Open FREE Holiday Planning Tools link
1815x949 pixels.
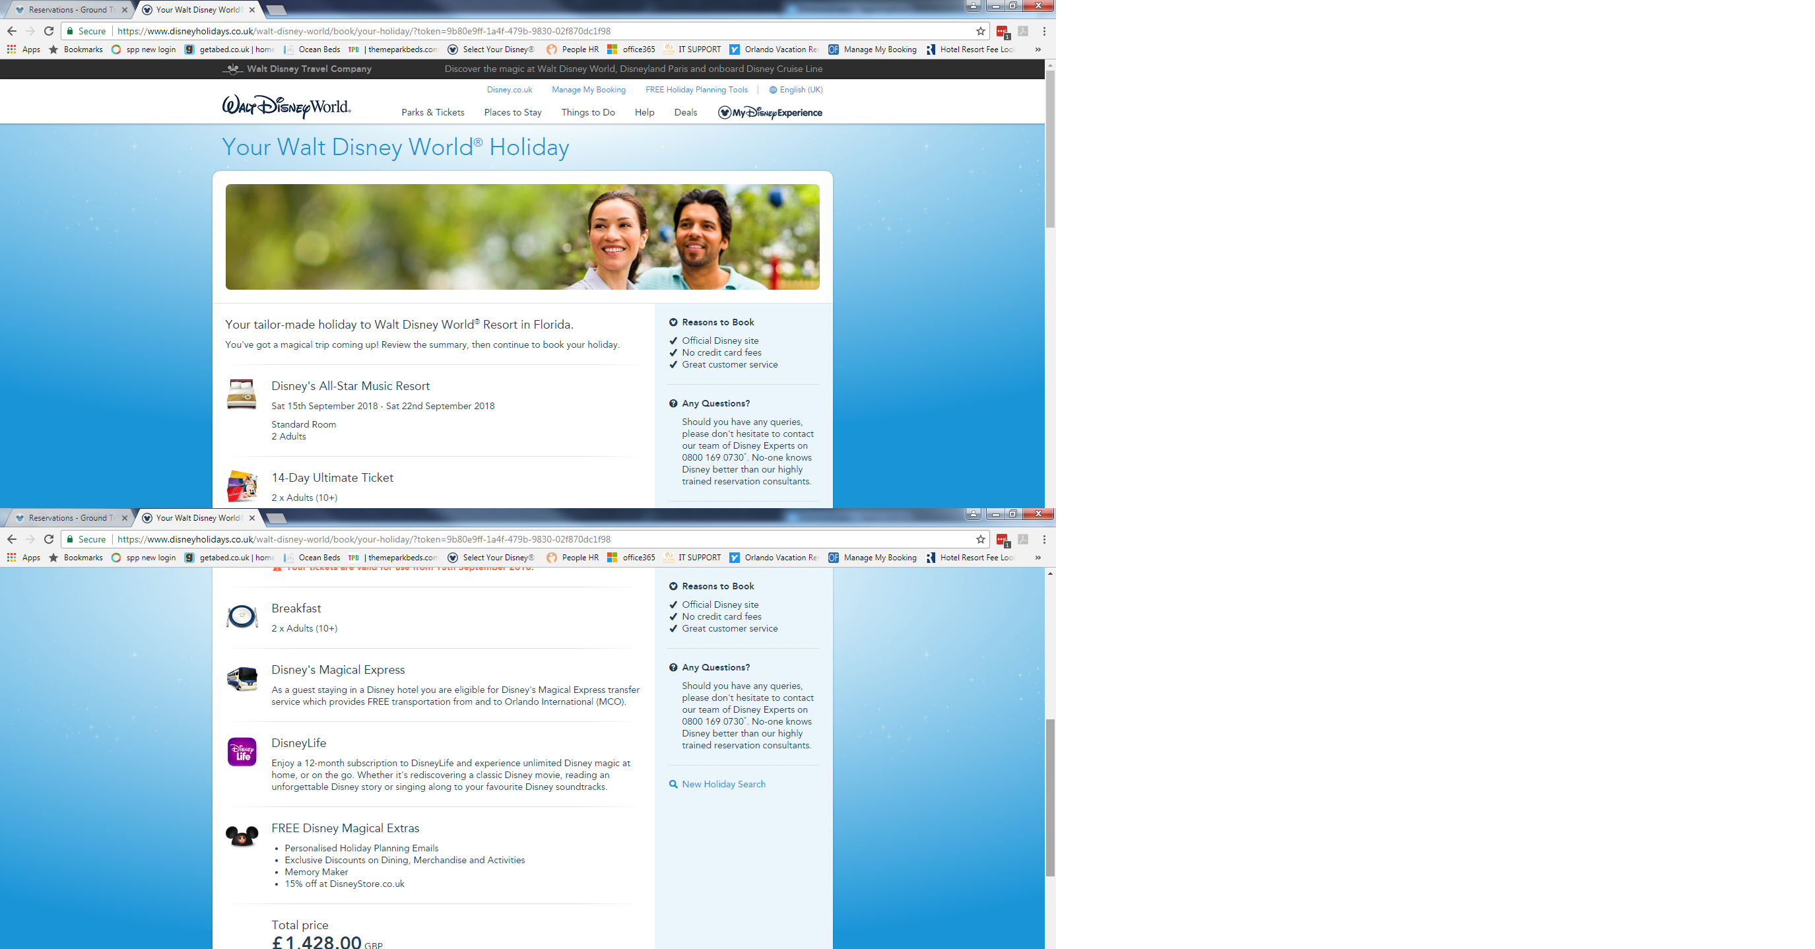(x=696, y=90)
